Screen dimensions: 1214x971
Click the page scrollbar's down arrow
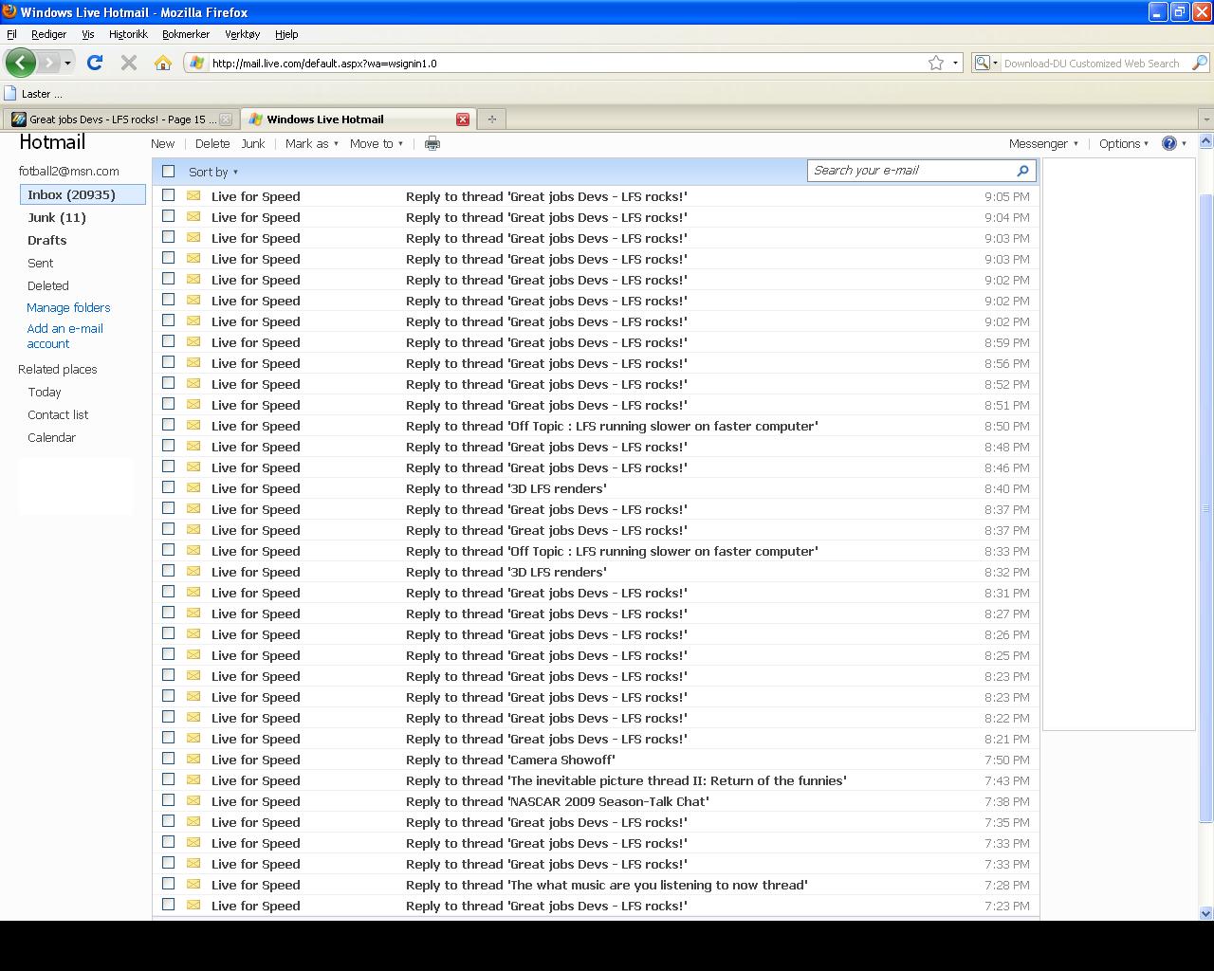coord(1206,913)
